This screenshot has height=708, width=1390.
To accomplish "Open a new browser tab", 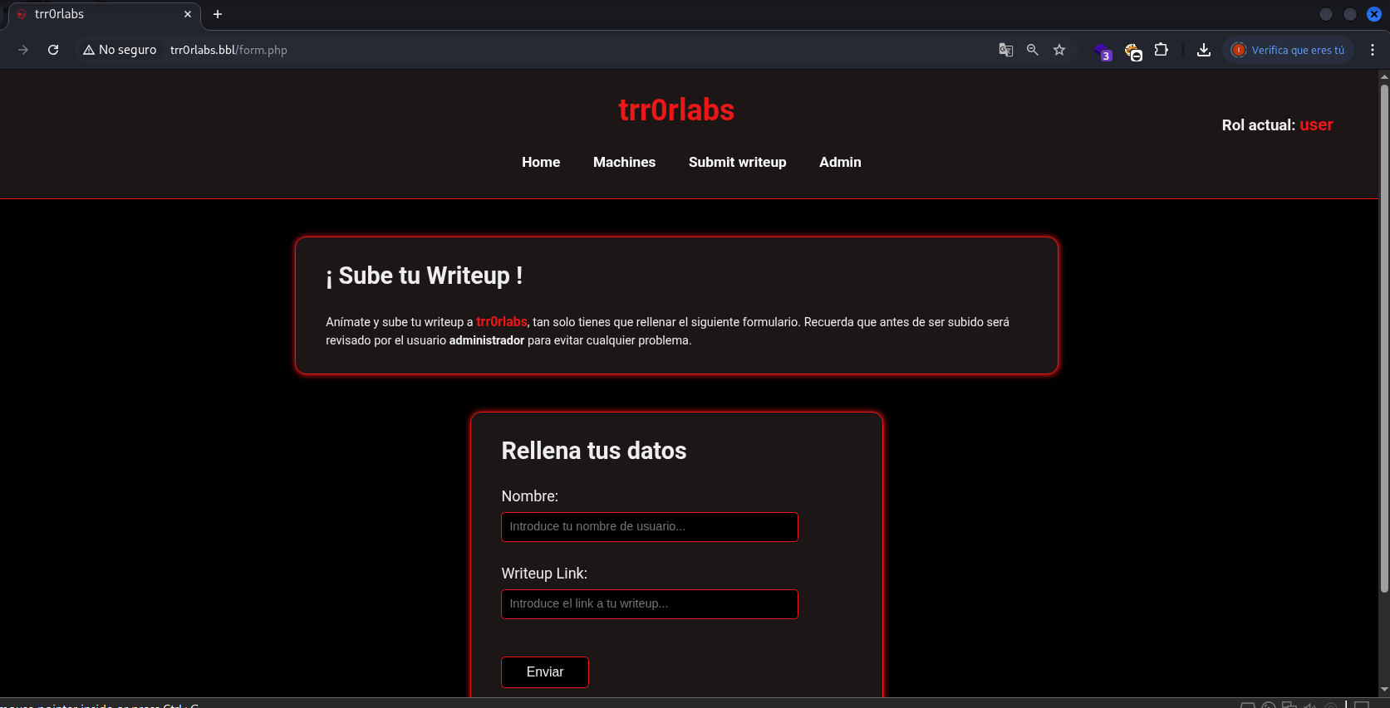I will click(x=218, y=14).
